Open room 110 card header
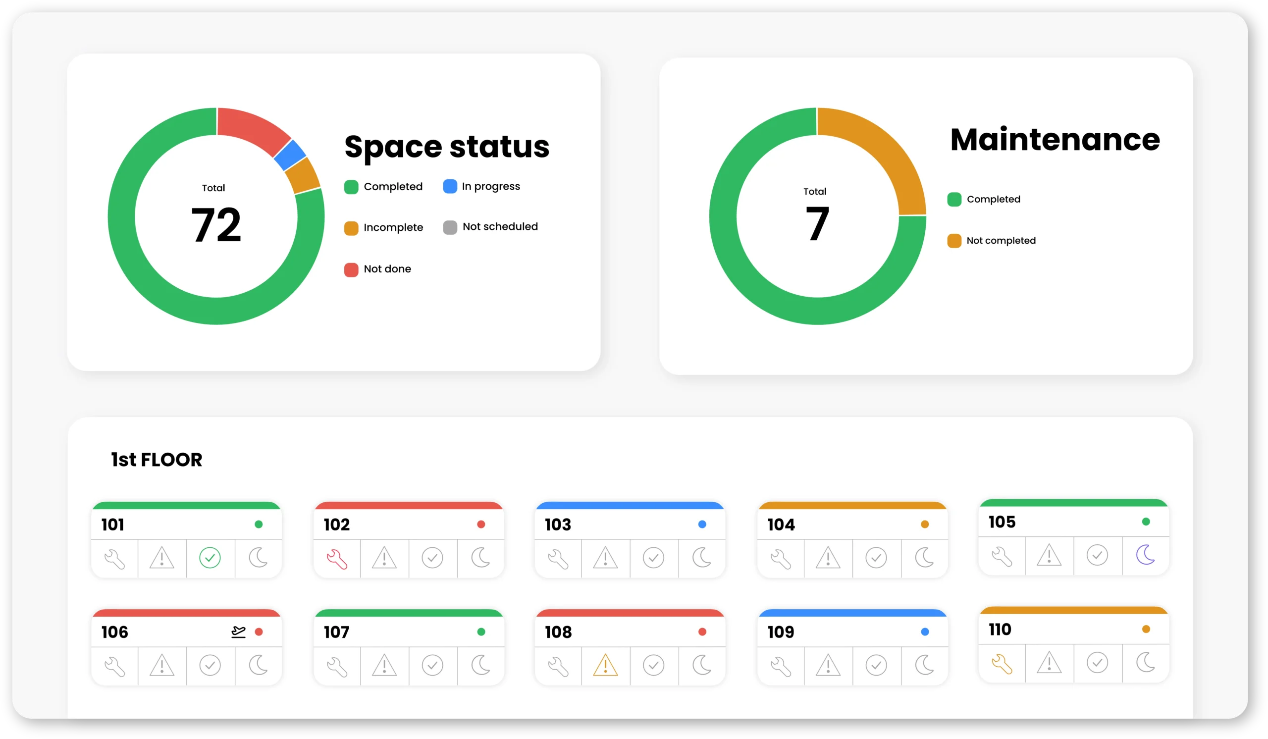 [x=1074, y=626]
